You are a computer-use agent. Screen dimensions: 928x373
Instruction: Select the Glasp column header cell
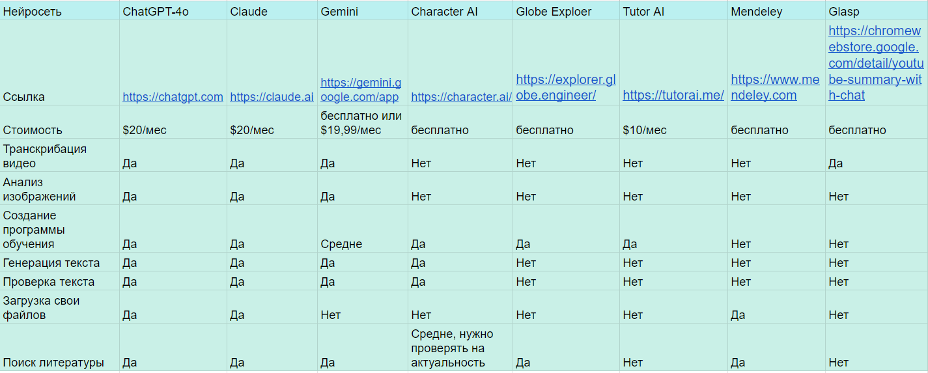pyautogui.click(x=877, y=11)
